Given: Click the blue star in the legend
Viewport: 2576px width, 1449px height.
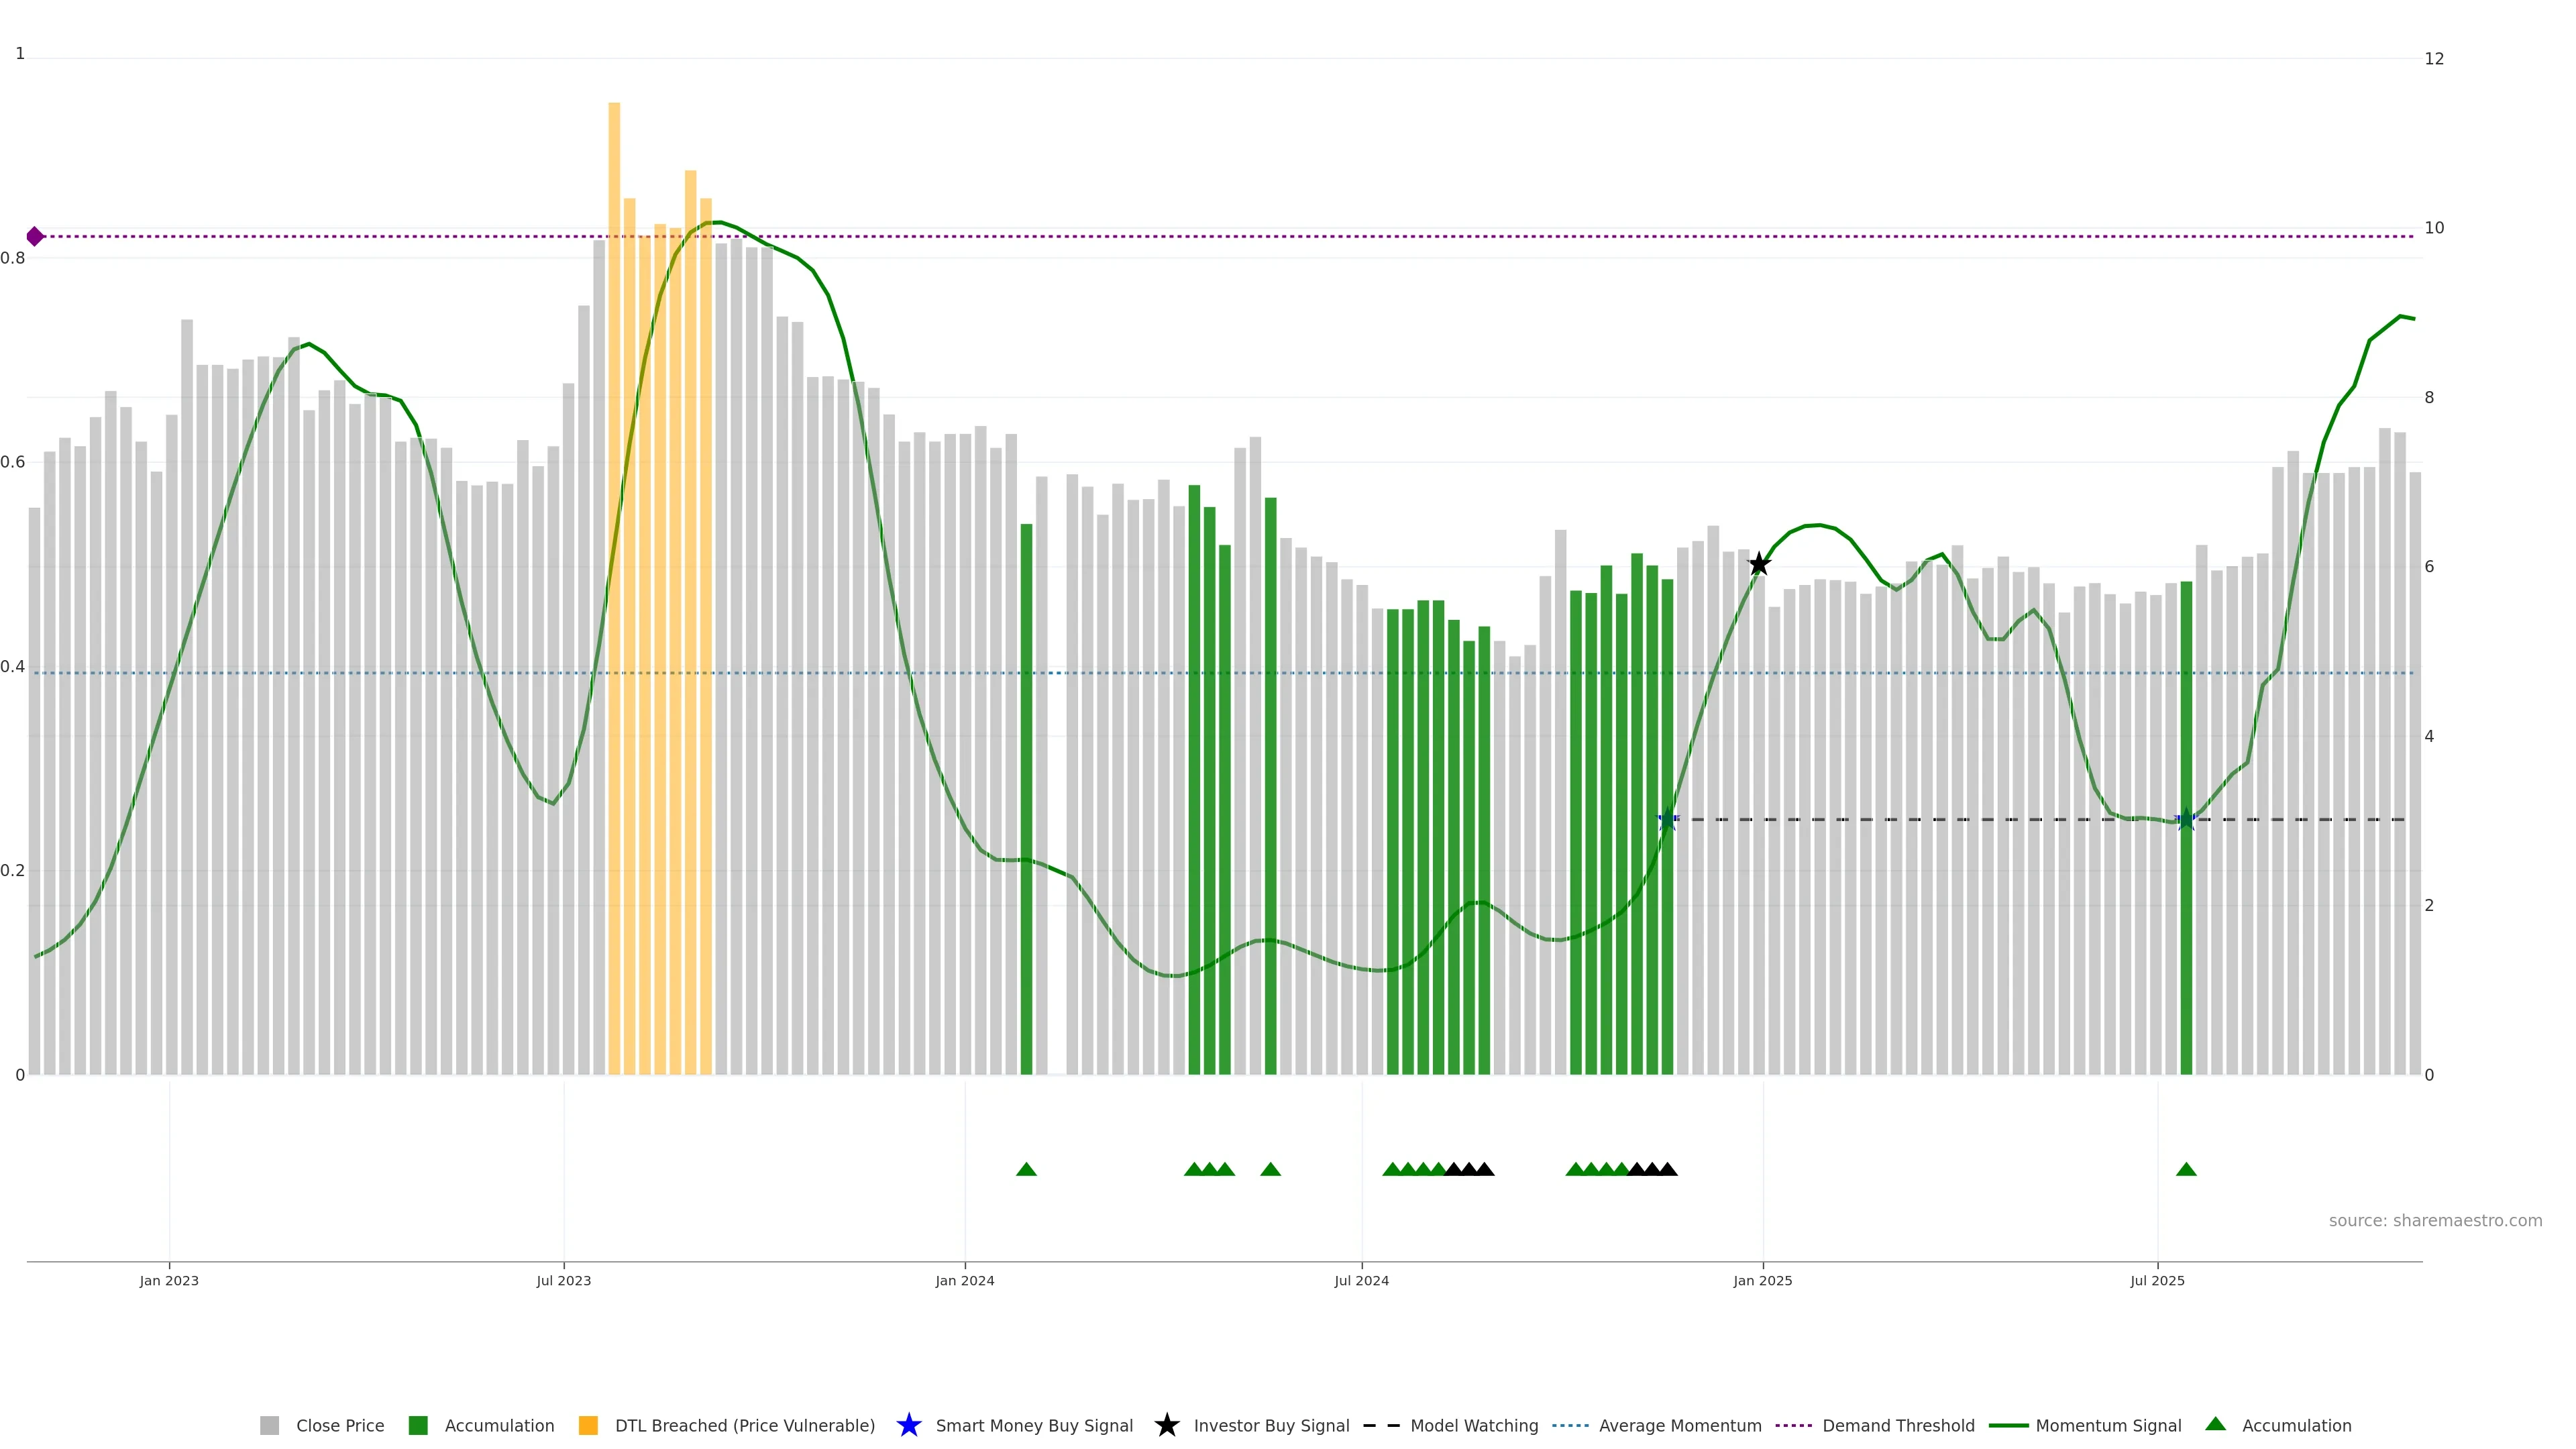Looking at the screenshot, I should (x=908, y=1425).
